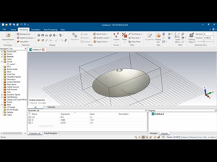This screenshot has height=162, width=217.
Task: Open Pick Lists dropdown
Action: [135, 38]
